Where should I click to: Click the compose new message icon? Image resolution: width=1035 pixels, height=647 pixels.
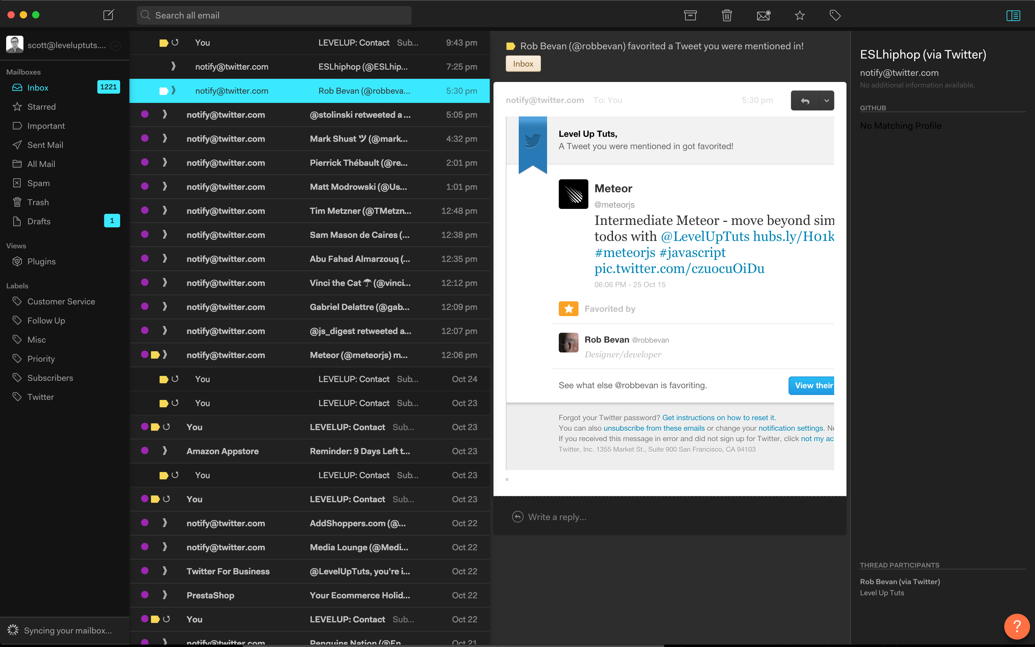coord(109,15)
